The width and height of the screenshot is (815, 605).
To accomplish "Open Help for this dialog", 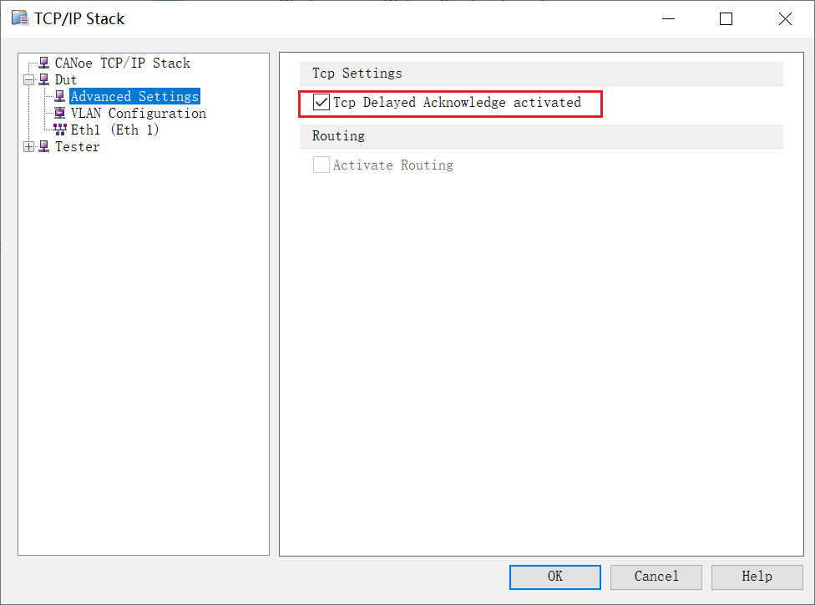I will pyautogui.click(x=757, y=577).
